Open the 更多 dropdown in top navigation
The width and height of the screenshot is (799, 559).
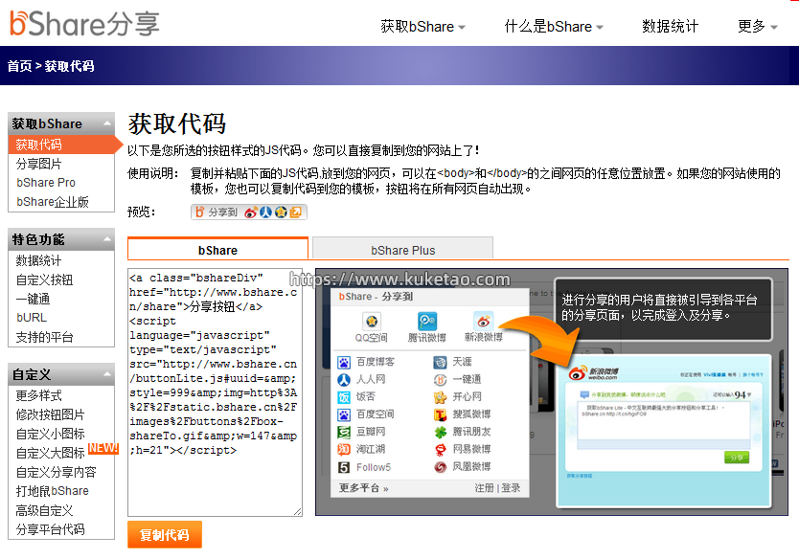pyautogui.click(x=758, y=27)
